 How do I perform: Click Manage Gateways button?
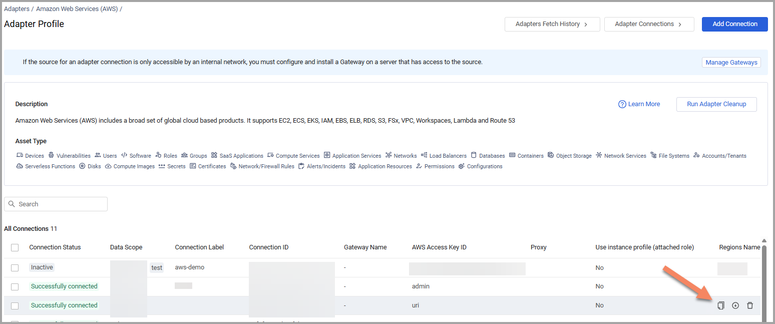731,63
